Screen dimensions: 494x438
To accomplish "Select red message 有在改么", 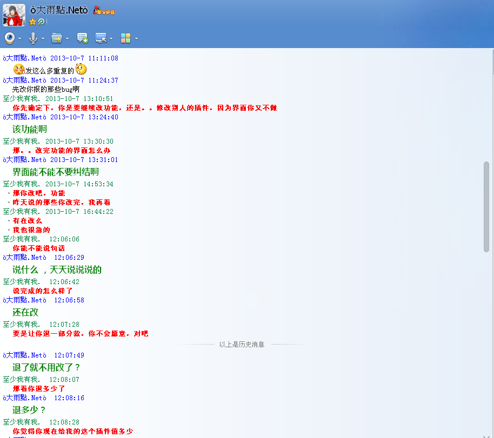I will point(28,221).
